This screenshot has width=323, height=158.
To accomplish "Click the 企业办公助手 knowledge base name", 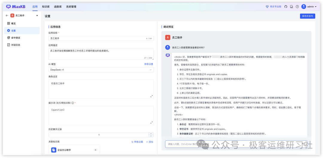I will [64, 150].
